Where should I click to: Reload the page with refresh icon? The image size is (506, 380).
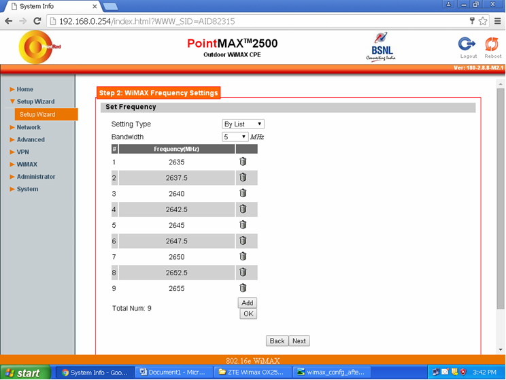(x=37, y=21)
